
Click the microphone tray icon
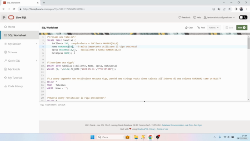point(220,137)
